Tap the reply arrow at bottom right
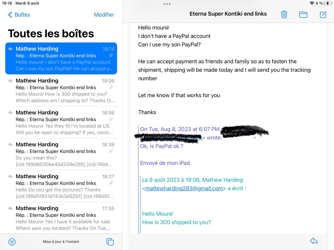334x250 pixels. (x=314, y=241)
